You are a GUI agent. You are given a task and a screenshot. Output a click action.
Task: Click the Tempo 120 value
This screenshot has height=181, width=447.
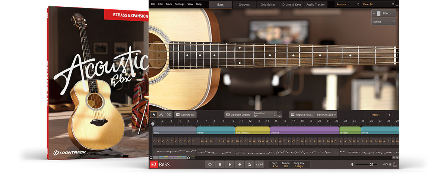point(286,166)
